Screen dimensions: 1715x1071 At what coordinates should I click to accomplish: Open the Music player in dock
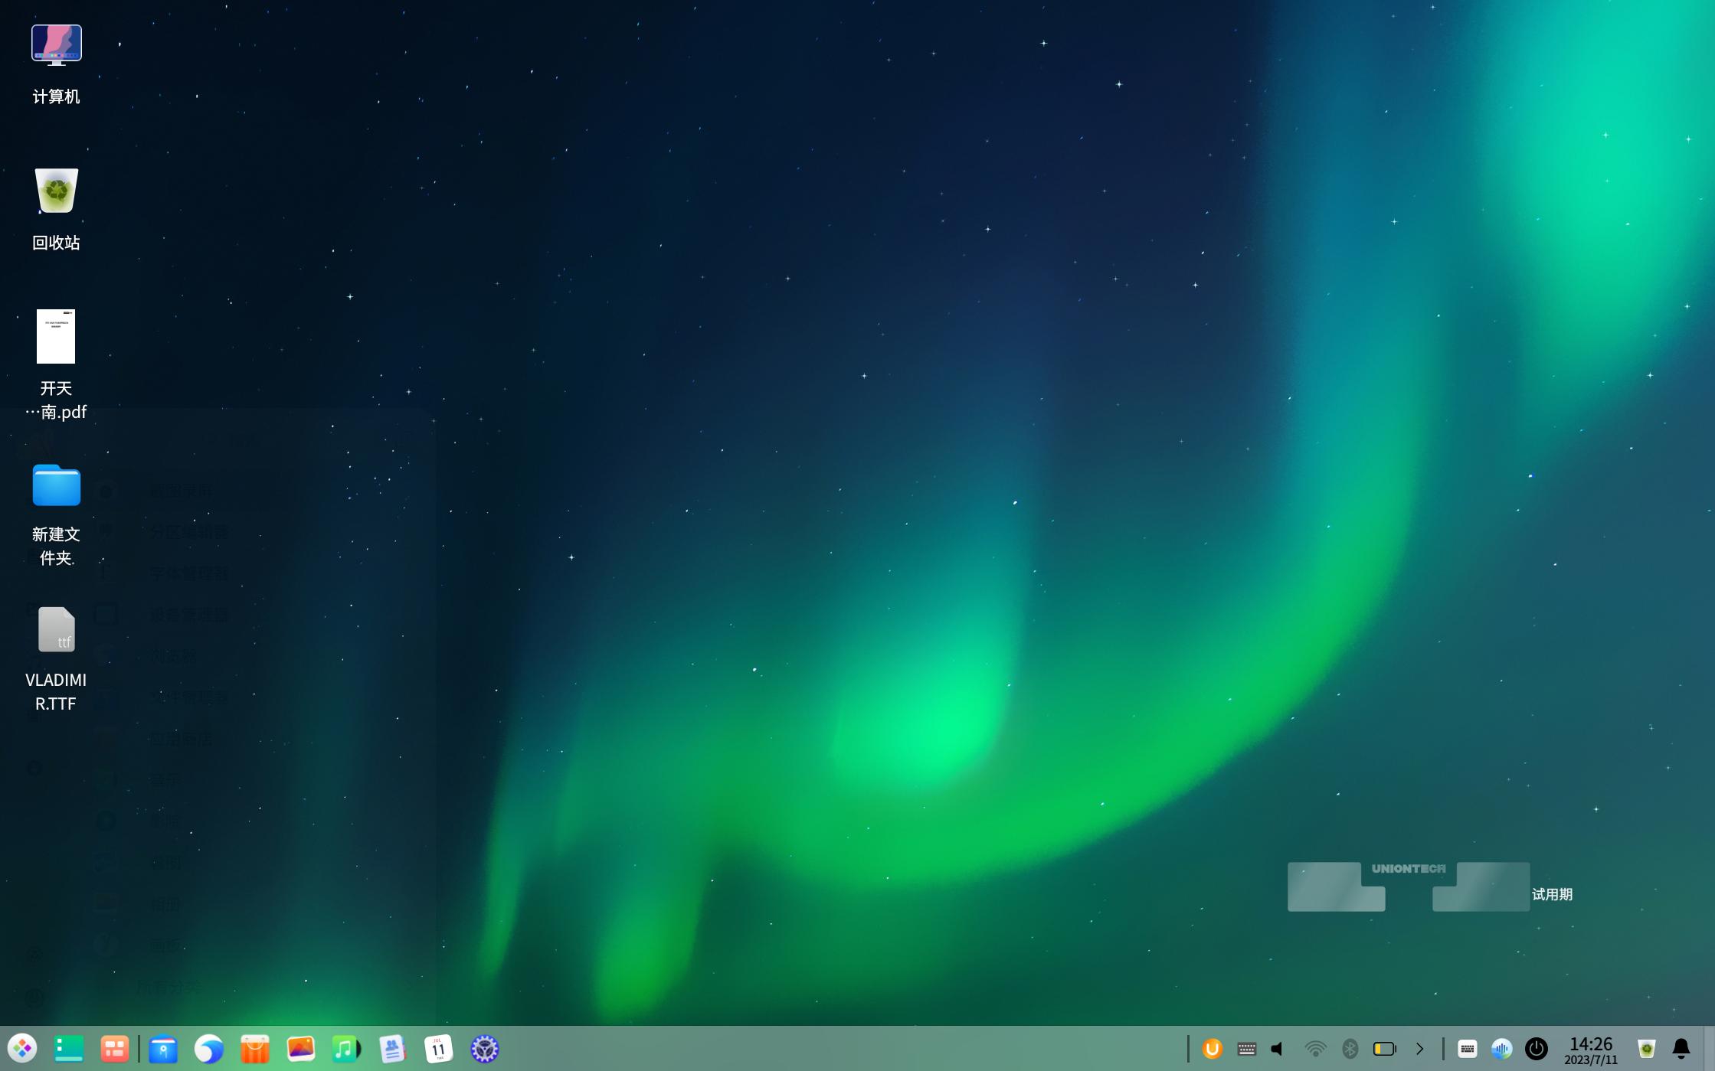click(346, 1048)
